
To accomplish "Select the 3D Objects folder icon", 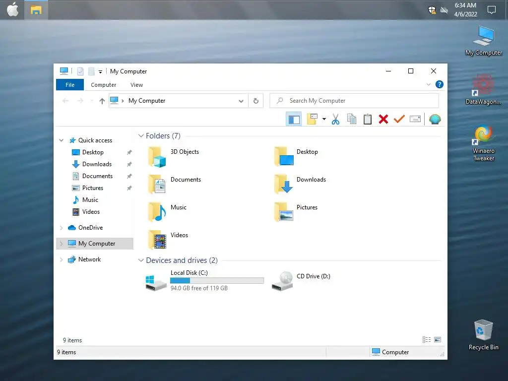I will 157,157.
